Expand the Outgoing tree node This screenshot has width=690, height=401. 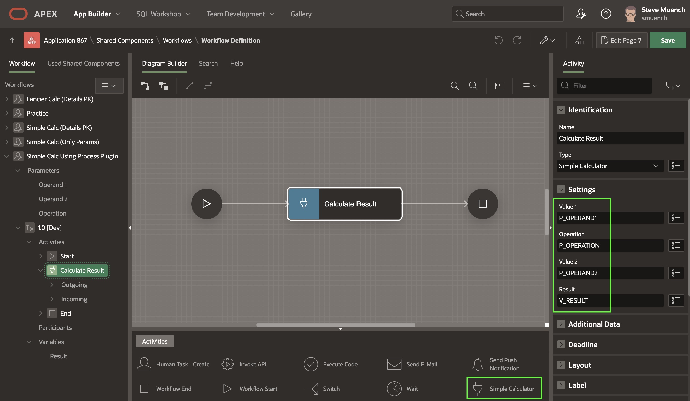(x=52, y=285)
